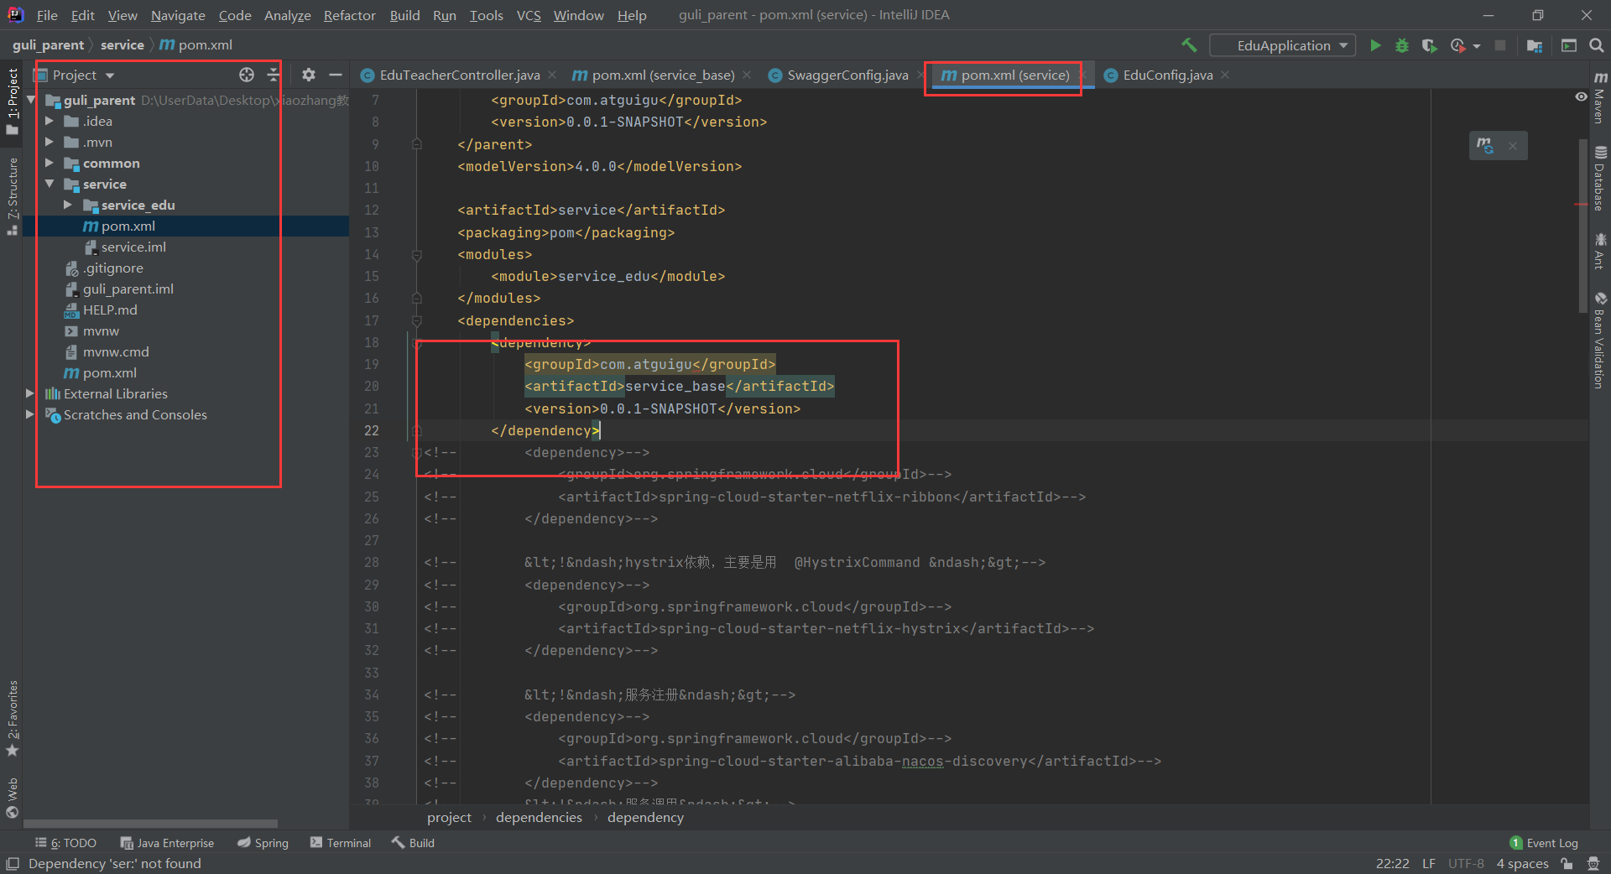
Task: Open Project panel settings gear
Action: coord(309,75)
